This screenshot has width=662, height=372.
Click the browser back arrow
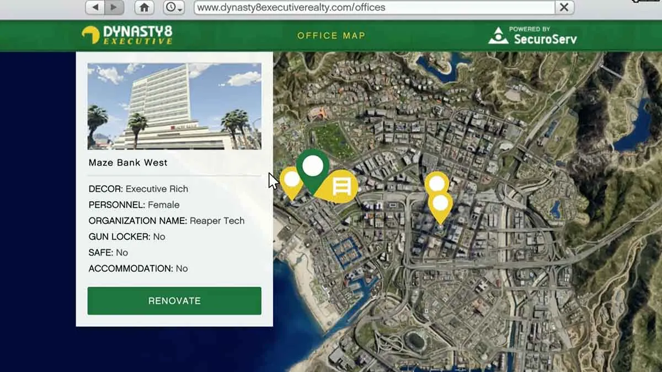point(96,8)
